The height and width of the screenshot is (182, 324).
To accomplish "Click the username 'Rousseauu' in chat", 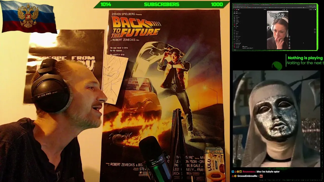I will tap(249, 172).
